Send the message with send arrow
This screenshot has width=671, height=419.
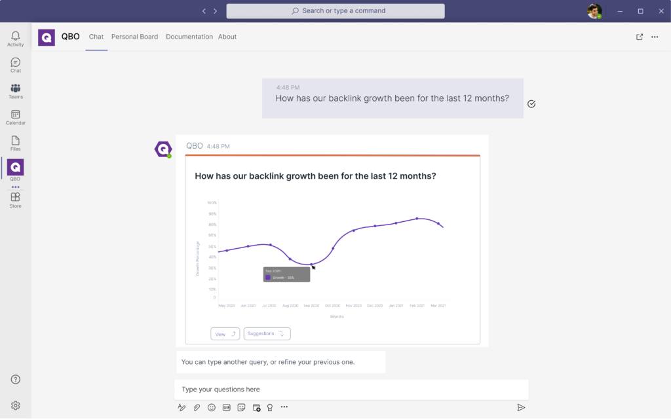(521, 407)
